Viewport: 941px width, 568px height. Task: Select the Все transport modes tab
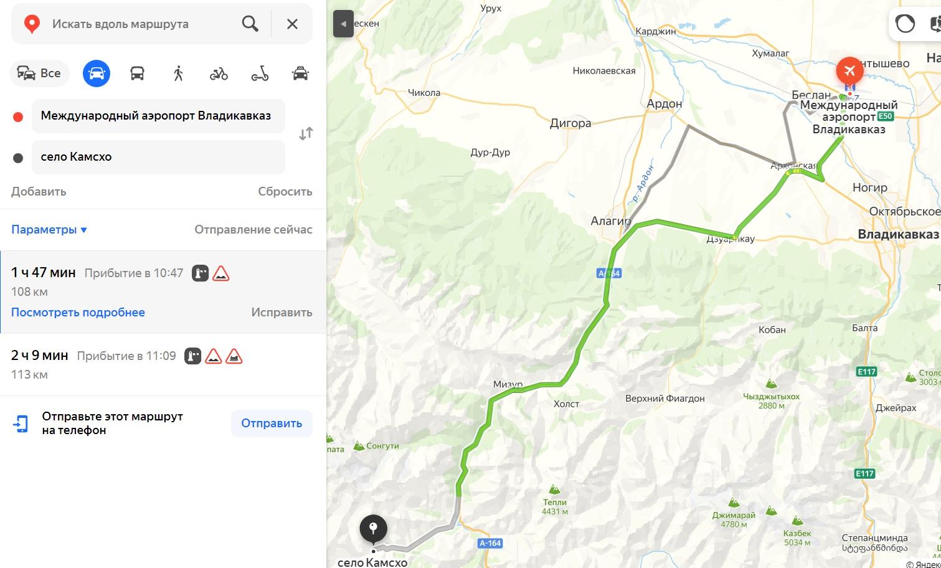(39, 73)
